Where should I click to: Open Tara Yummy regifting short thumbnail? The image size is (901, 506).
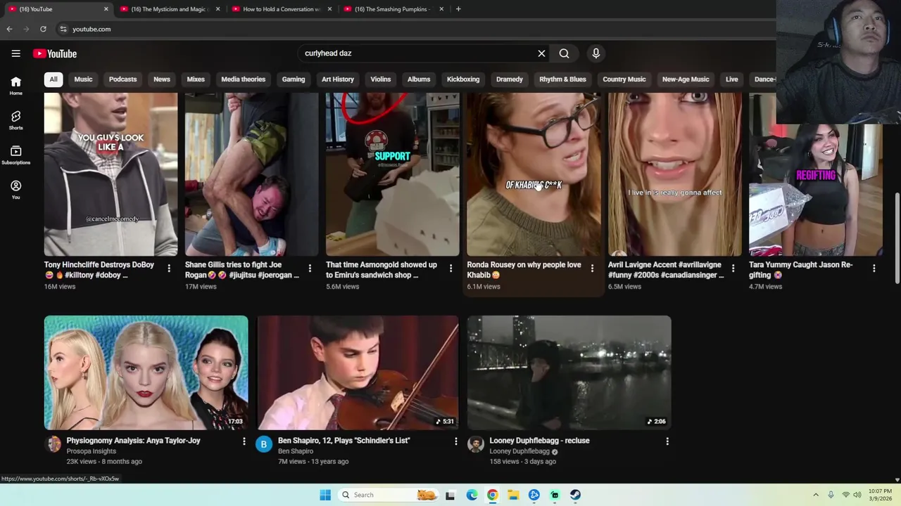[x=816, y=174]
